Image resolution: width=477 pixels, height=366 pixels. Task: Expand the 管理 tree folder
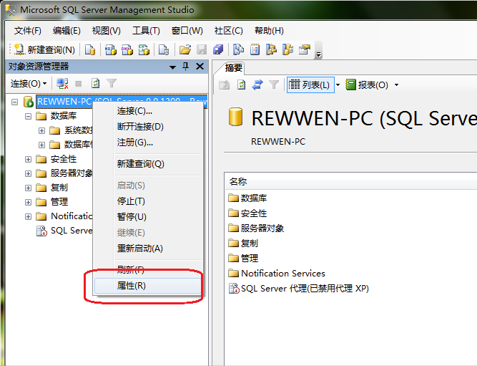coord(28,202)
